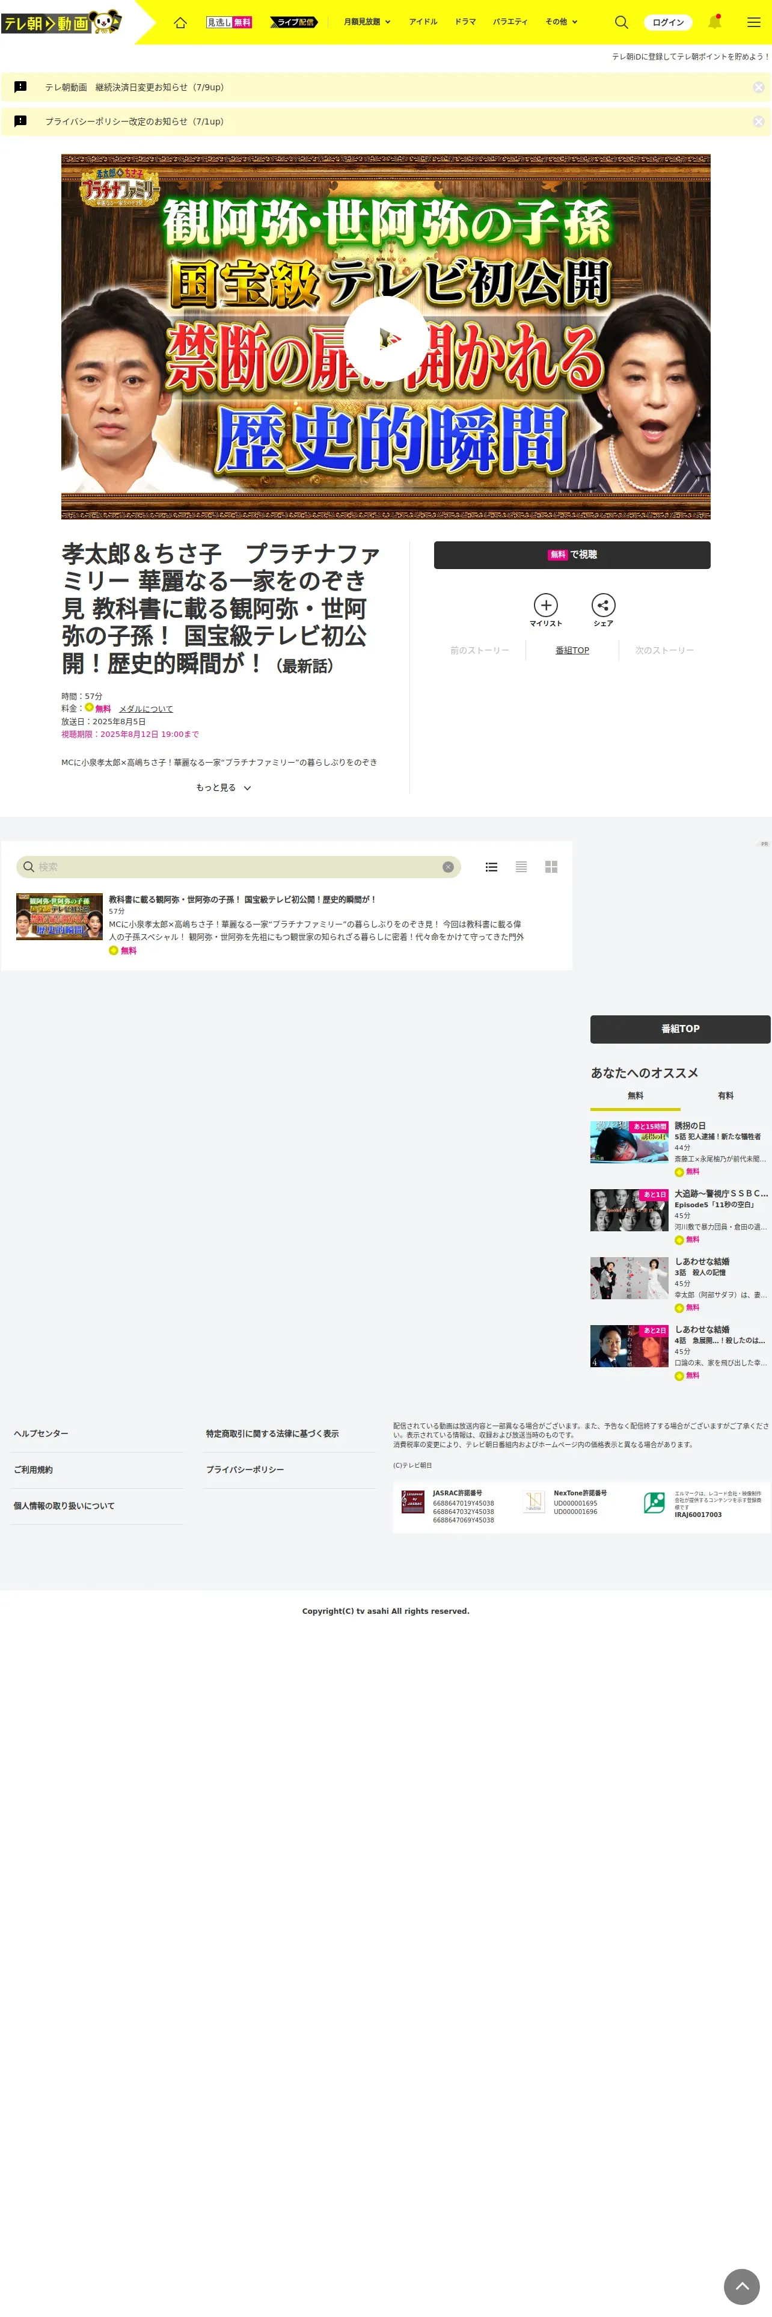
Task: Select the アイドル menu item
Action: pyautogui.click(x=423, y=22)
